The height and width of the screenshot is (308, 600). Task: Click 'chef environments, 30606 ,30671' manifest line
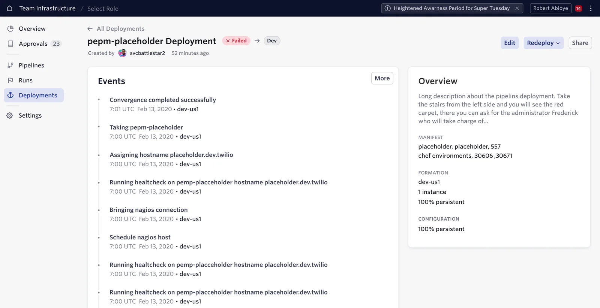click(465, 155)
